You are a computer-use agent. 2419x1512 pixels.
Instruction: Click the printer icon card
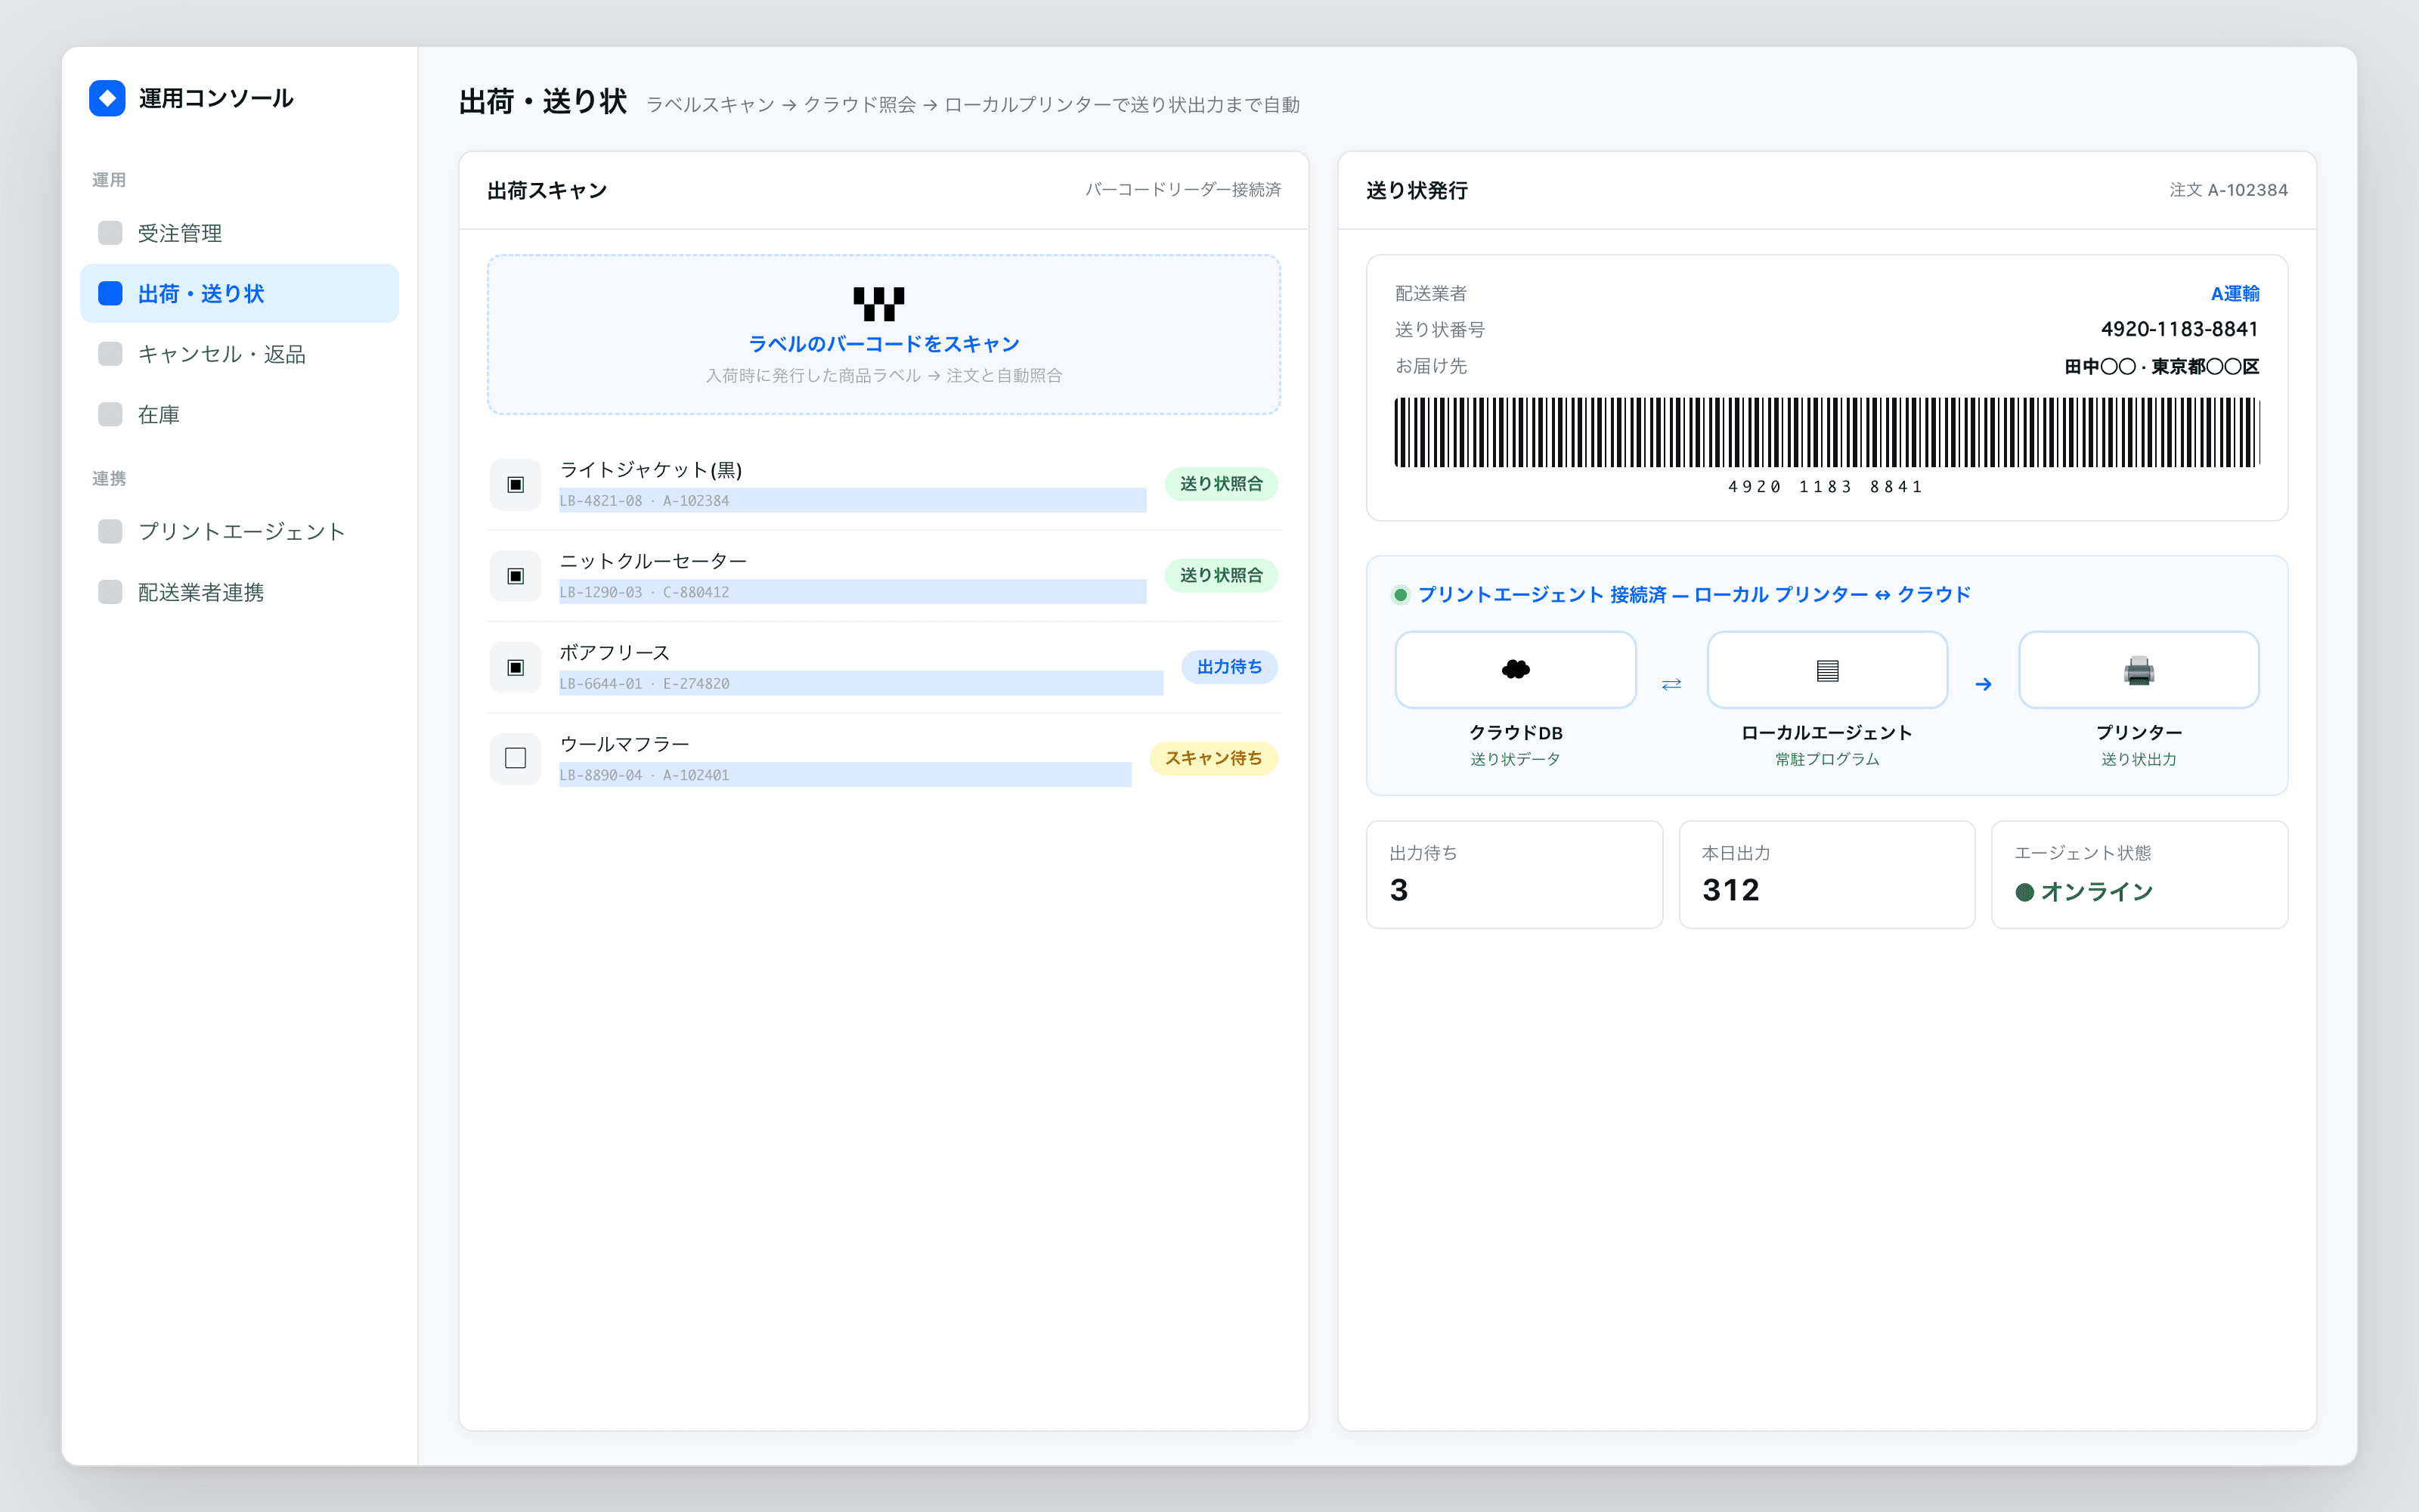pos(2138,669)
